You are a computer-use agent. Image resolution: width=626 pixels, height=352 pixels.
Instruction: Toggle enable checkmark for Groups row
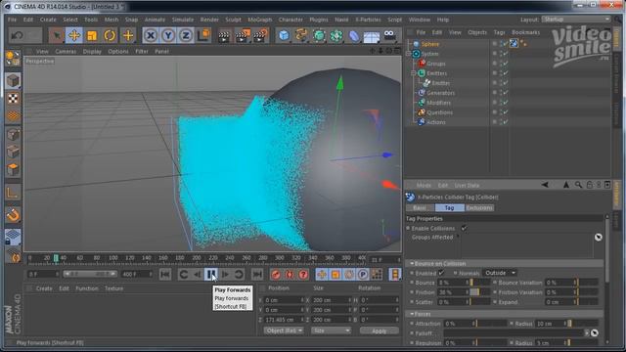coord(506,64)
